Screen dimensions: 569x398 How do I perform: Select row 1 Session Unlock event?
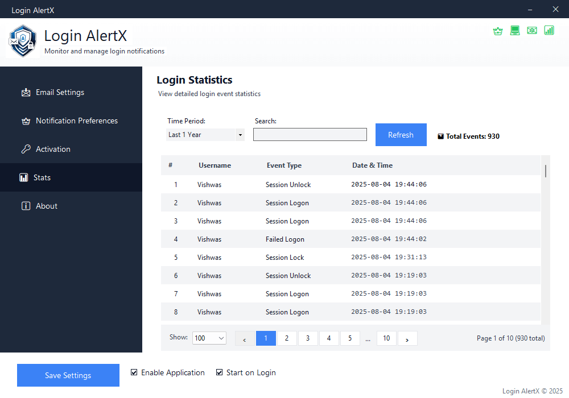(x=351, y=184)
